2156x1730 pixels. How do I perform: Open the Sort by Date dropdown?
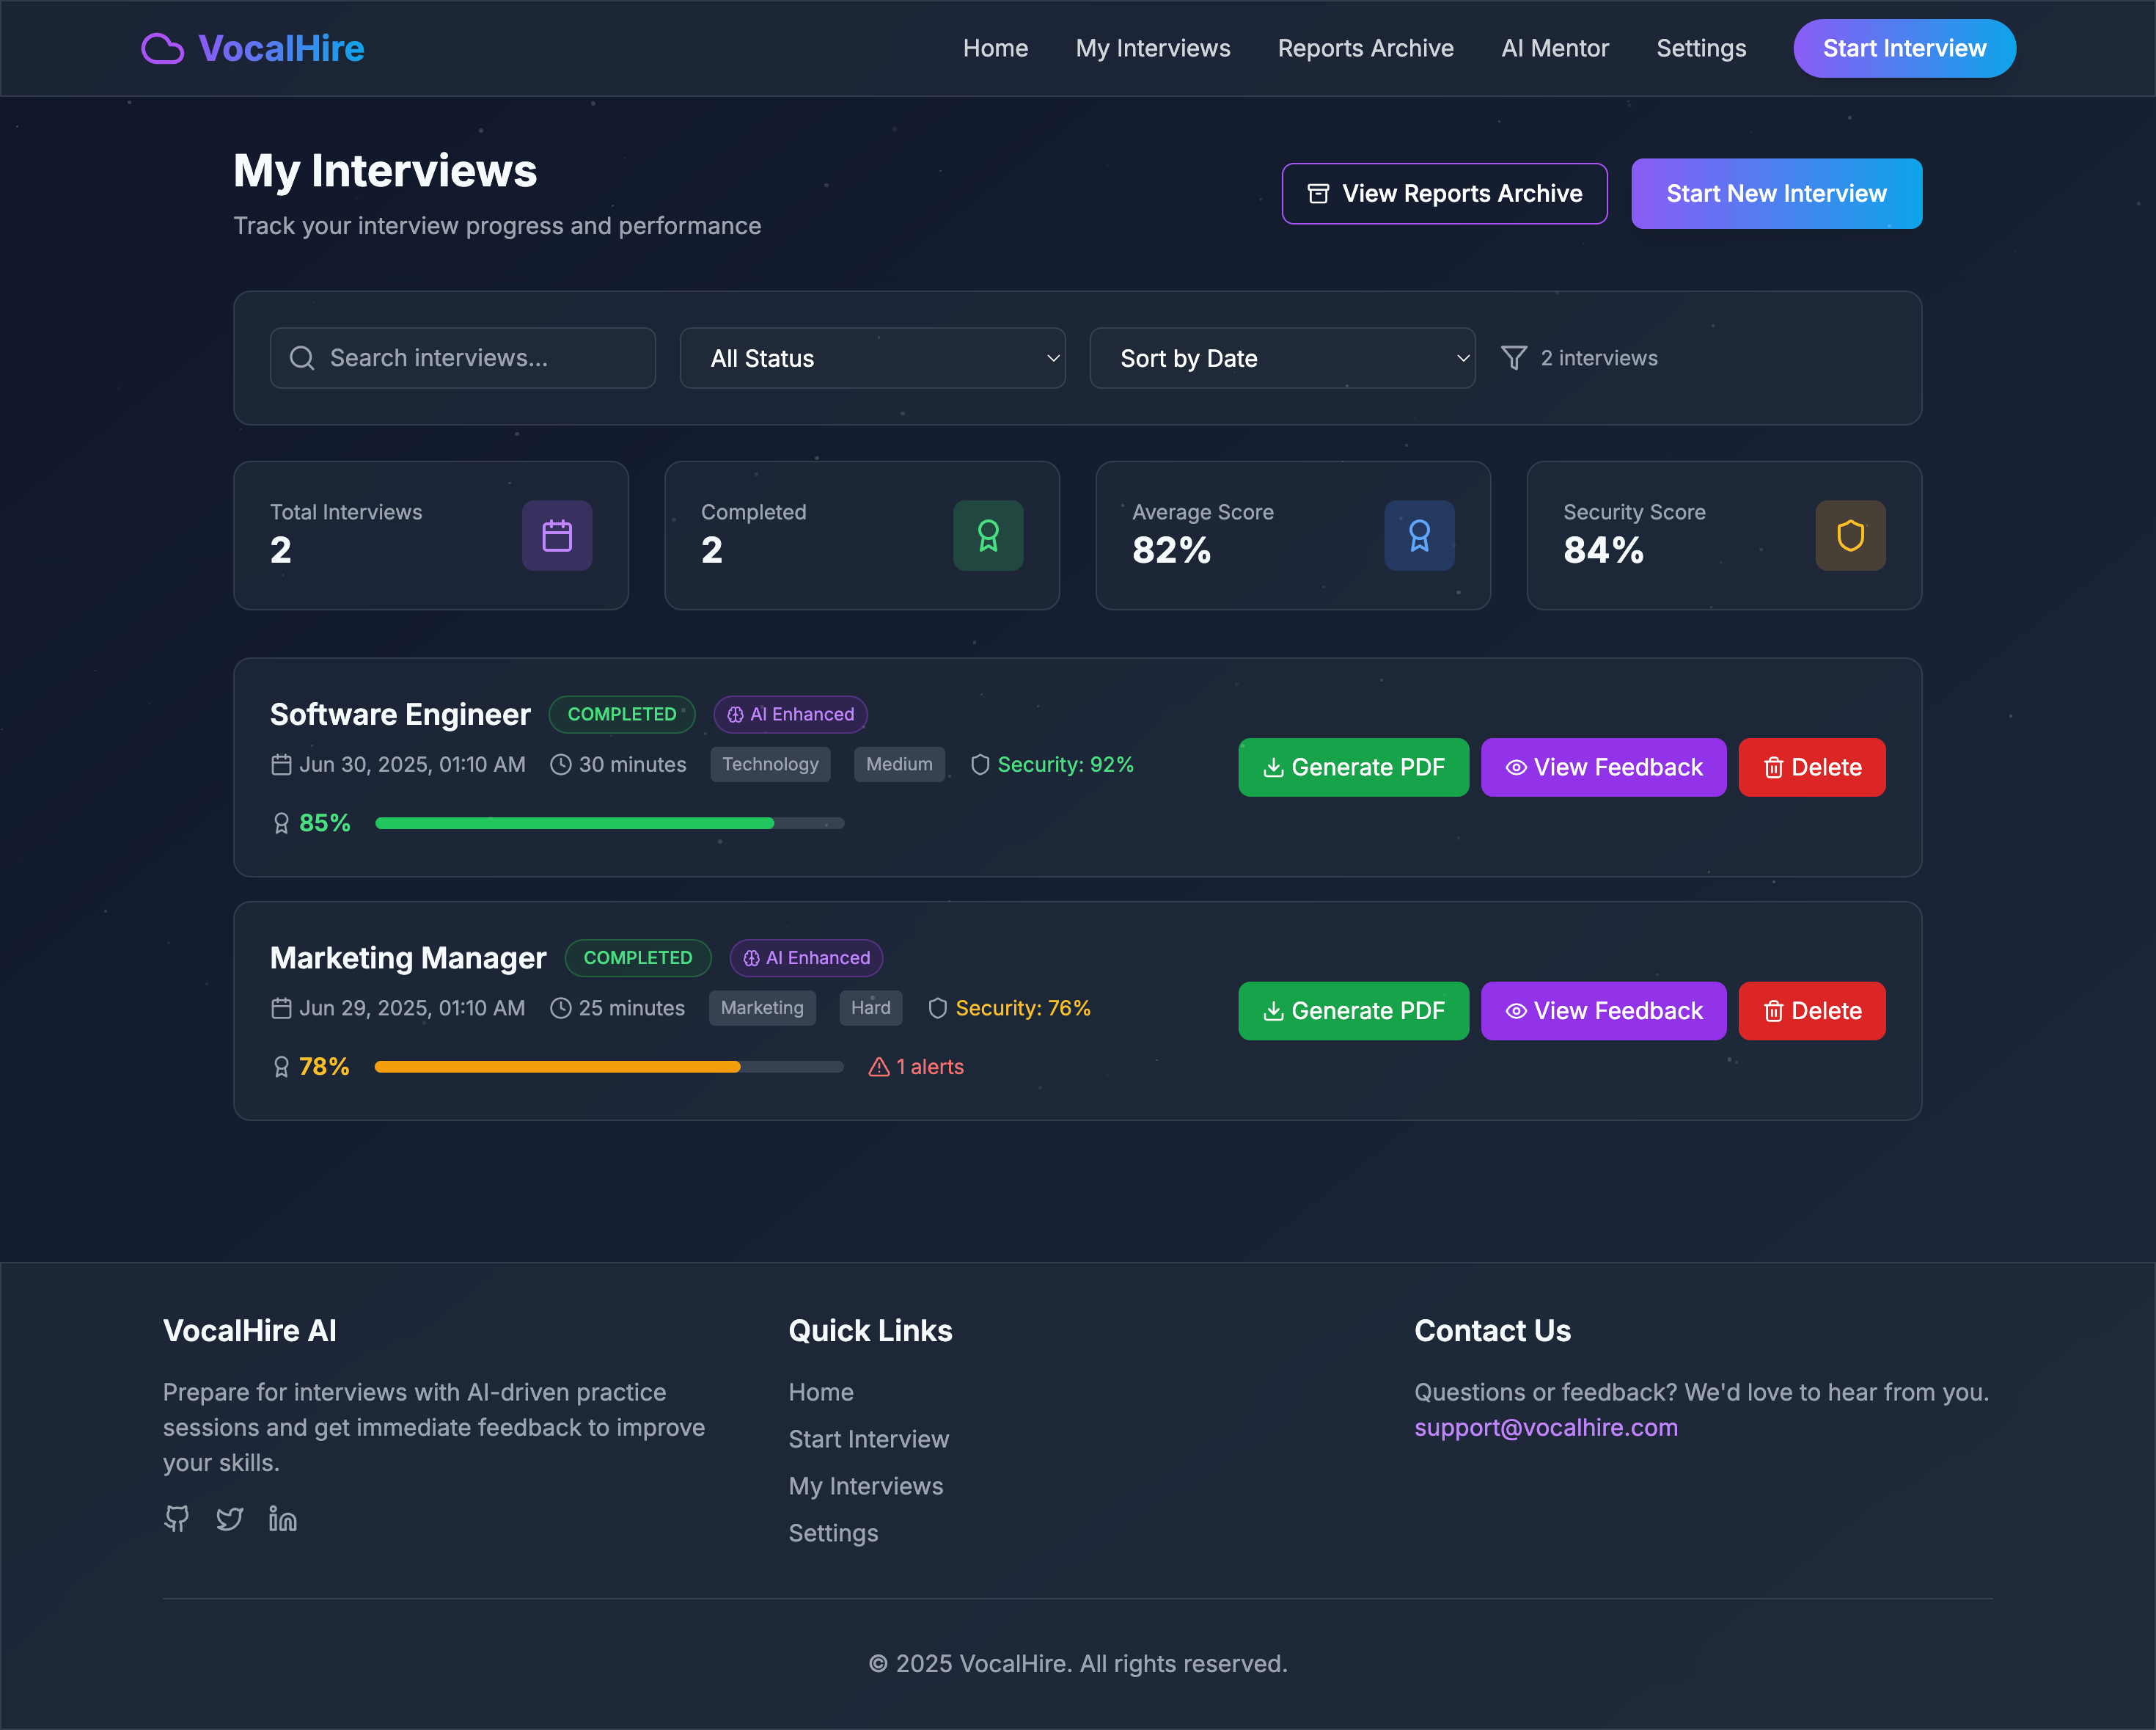point(1282,358)
